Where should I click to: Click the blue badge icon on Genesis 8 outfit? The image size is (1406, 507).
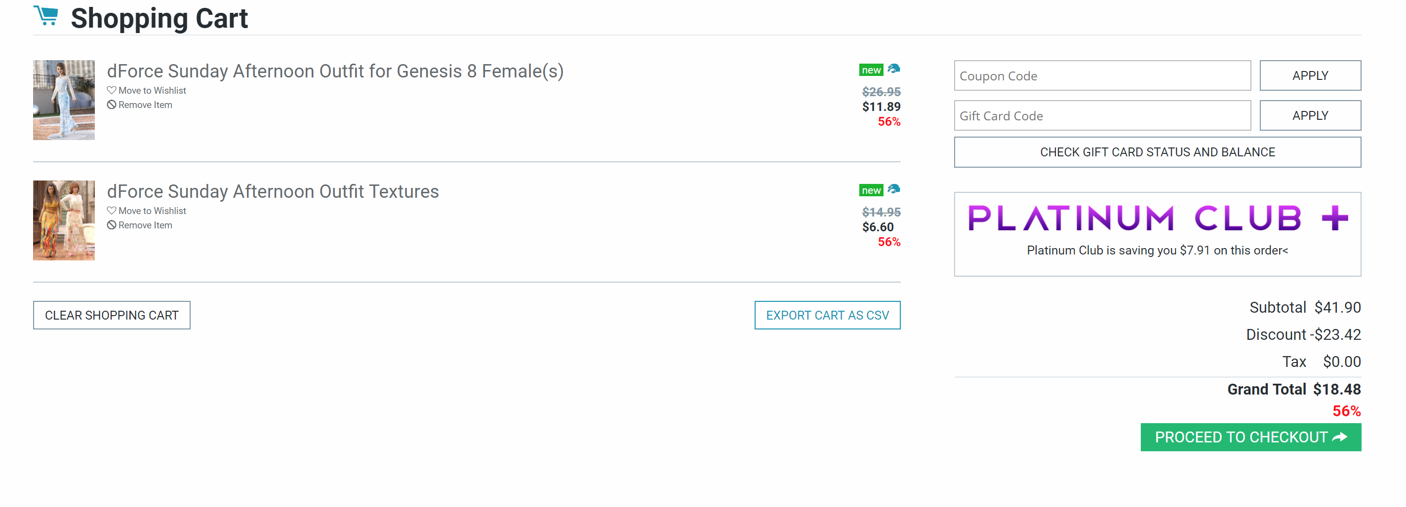point(893,69)
